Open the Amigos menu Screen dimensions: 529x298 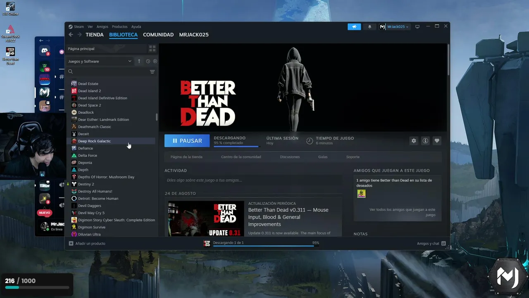tap(102, 27)
